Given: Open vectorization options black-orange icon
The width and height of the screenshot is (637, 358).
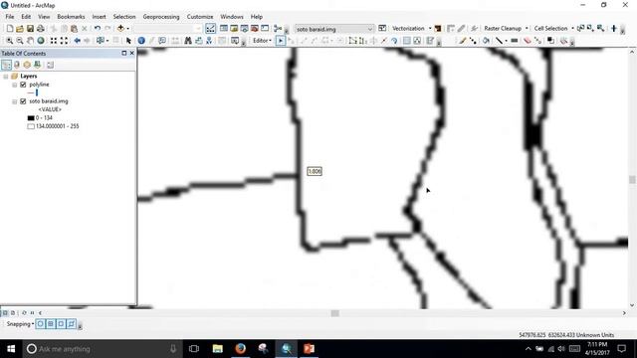Looking at the screenshot, I should [438, 29].
